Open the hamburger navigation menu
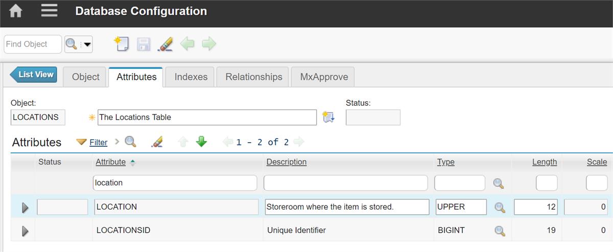This screenshot has height=252, width=613. click(x=49, y=11)
